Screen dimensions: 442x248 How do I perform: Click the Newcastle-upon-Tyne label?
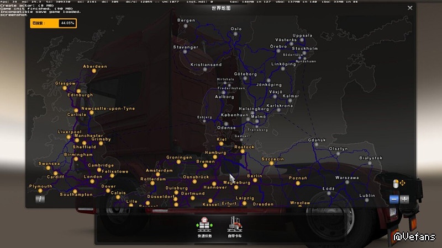click(108, 109)
